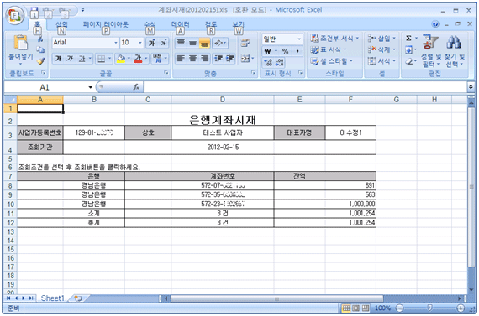Switch to Page Layout view in status bar
Screen dimensions: 479x316
point(356,308)
